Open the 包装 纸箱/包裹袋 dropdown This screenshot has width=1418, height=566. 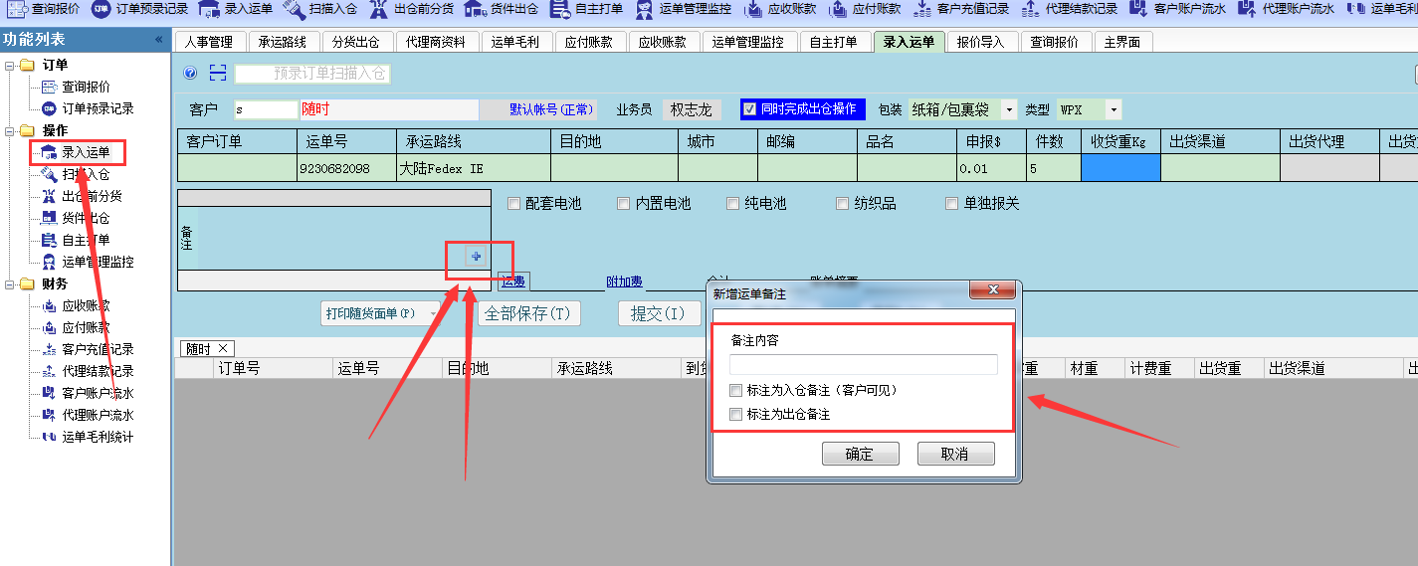[1009, 109]
